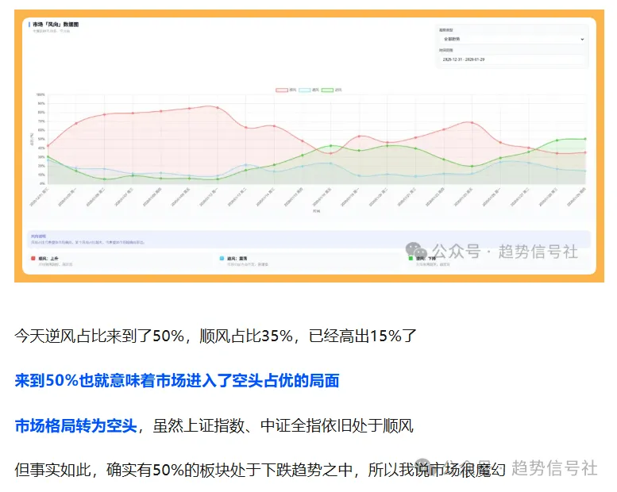
Task: Click the chart title 市场「风向」数据图
Action: (x=56, y=25)
